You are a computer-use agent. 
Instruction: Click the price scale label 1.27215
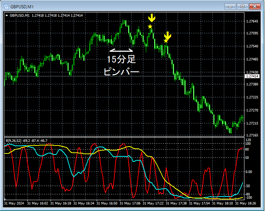252,123
